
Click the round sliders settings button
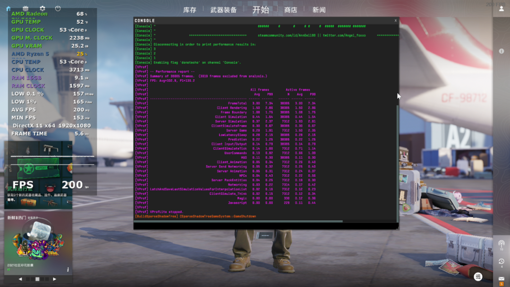pyautogui.click(x=478, y=277)
